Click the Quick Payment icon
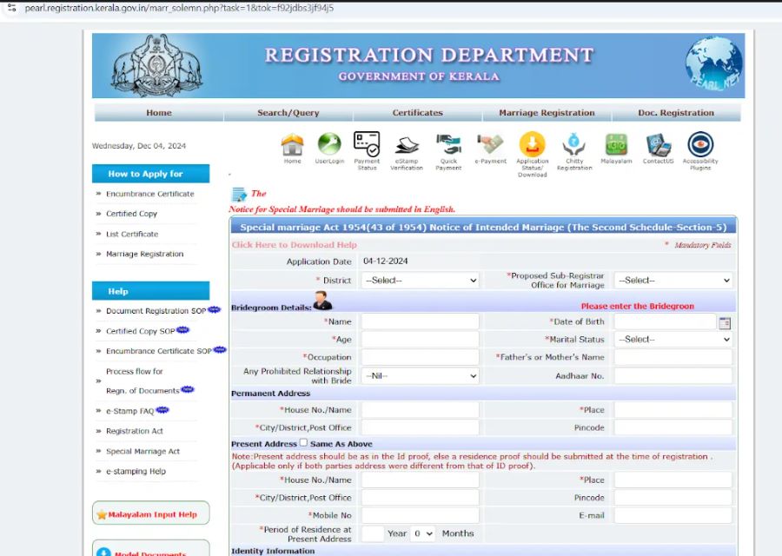Image resolution: width=782 pixels, height=556 pixels. tap(448, 144)
